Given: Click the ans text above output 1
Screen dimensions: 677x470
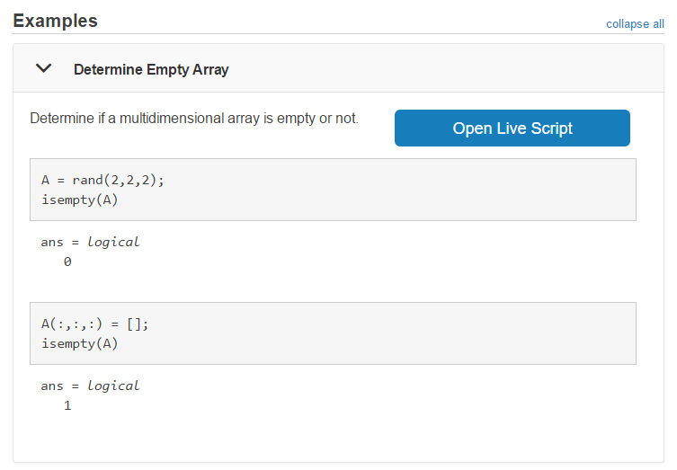Looking at the screenshot, I should (53, 386).
